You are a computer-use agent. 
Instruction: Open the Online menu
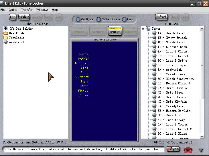click(x=13, y=10)
